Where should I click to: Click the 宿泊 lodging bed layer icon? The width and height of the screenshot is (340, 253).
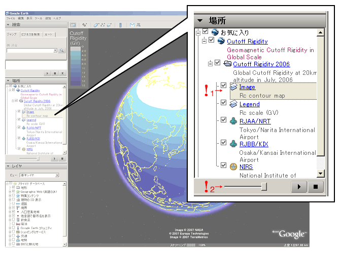point(18,224)
